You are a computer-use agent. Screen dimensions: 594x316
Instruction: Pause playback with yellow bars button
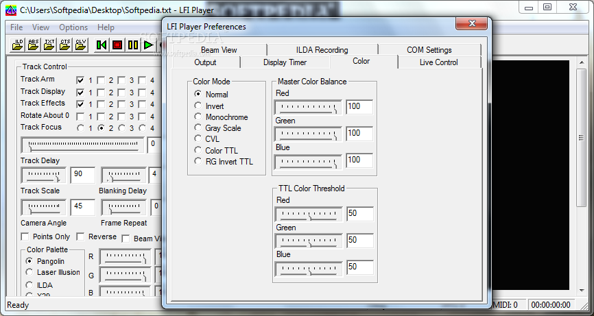click(x=133, y=45)
